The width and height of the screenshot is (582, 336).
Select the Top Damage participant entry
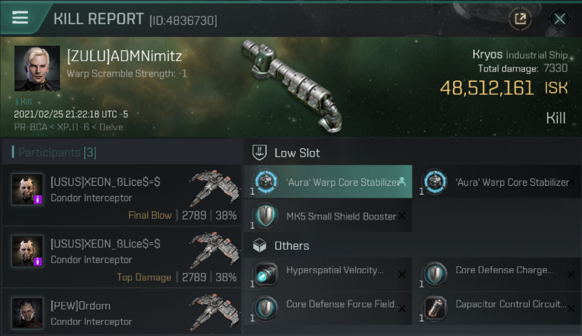point(122,257)
